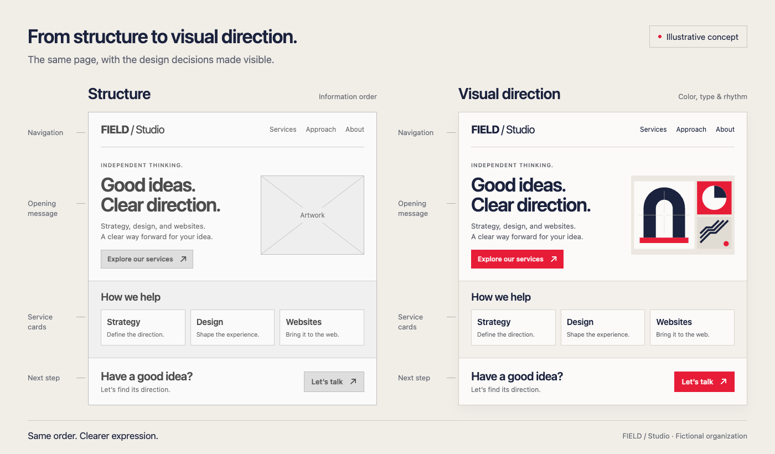
Task: Click the Artwork placeholder box in the wireframe
Action: click(312, 215)
